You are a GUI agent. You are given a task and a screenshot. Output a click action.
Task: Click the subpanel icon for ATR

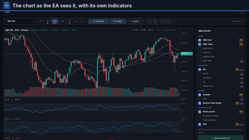[x=242, y=124]
